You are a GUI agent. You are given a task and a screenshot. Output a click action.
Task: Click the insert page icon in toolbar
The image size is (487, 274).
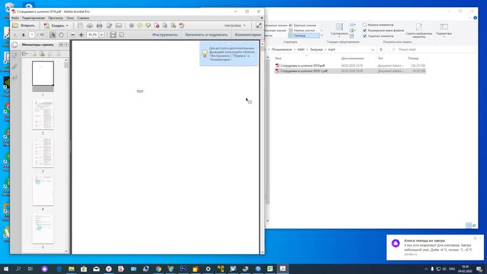pos(173,26)
